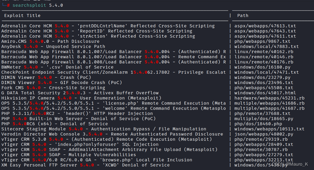
Task: Click path php/webapps/32213.txt
Action: point(264,160)
